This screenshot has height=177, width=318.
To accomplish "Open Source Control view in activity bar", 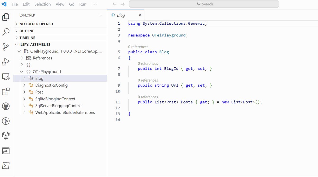I will pos(6,47).
